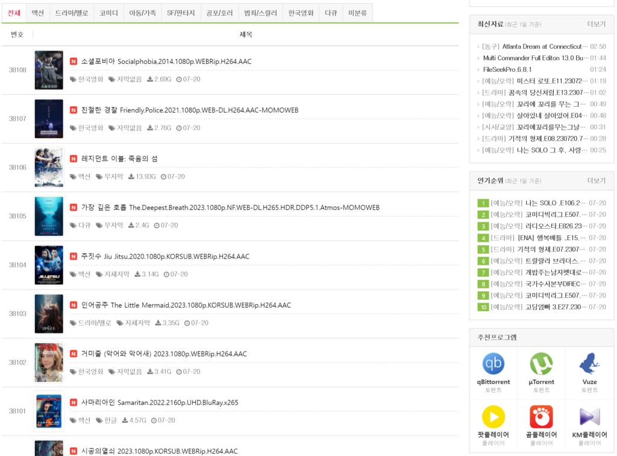Open Multi Commander Full Edition recent item
This screenshot has height=456, width=617.
click(536, 58)
